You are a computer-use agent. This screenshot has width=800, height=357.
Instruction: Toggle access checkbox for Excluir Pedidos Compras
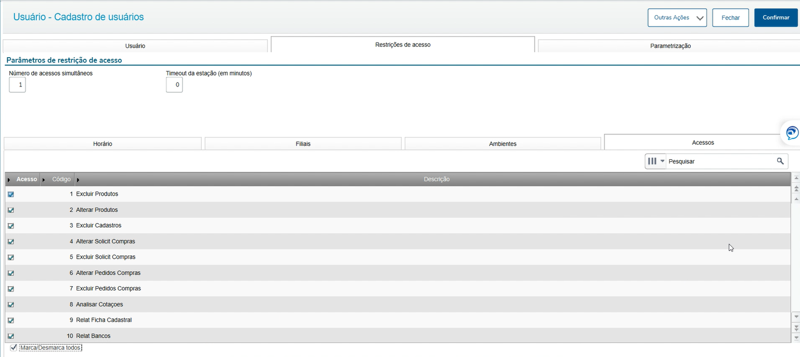pos(11,289)
